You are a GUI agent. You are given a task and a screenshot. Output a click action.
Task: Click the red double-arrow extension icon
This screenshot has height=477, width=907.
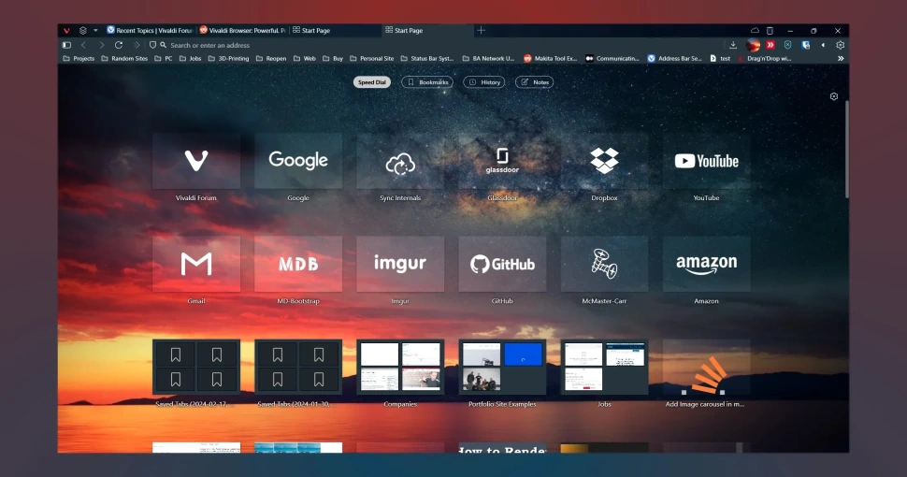[x=770, y=45]
